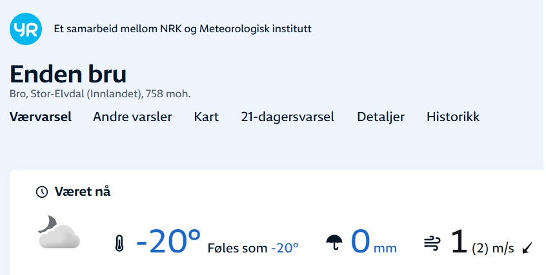Go to the Detaljer tab

pos(381,117)
